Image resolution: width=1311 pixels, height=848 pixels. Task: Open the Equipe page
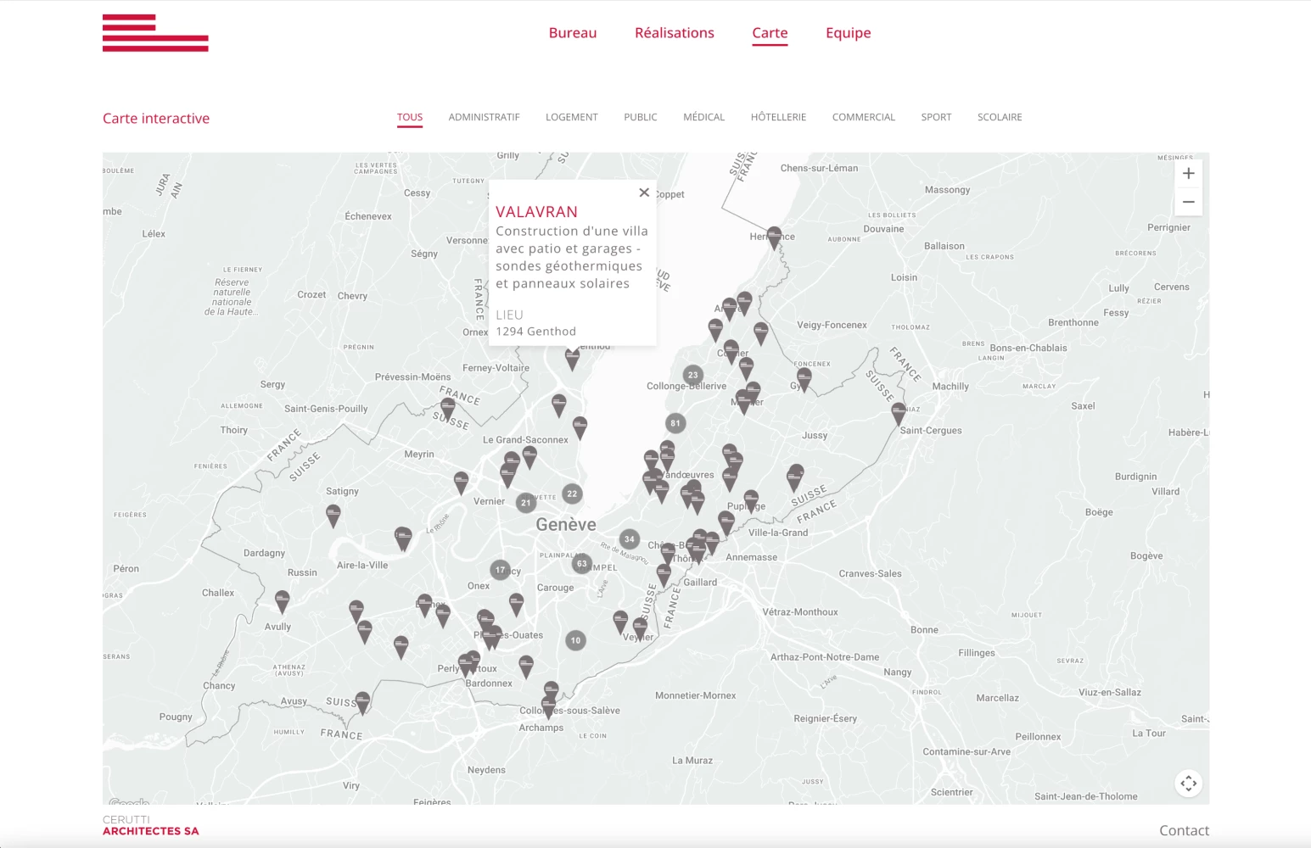[848, 33]
